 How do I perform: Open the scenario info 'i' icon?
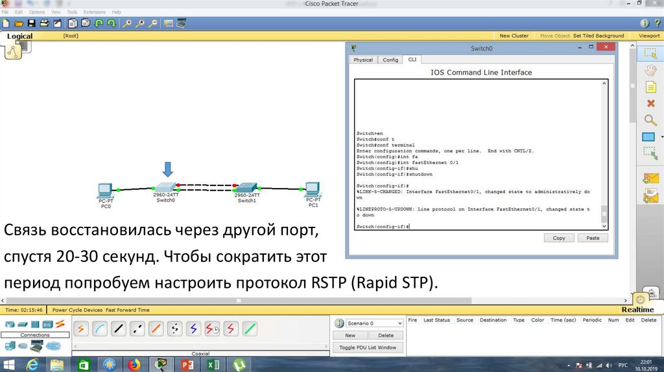click(339, 323)
